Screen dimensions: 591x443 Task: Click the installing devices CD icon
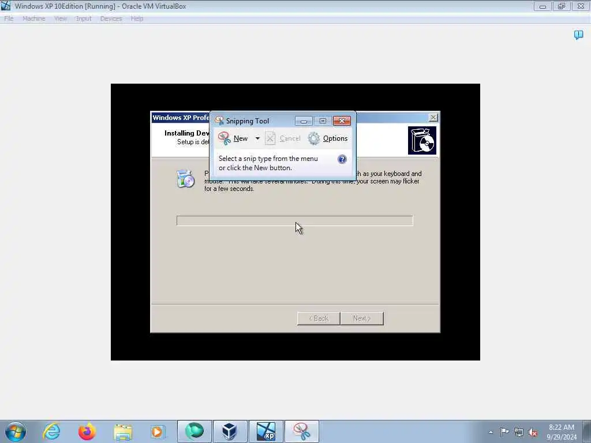tap(185, 179)
